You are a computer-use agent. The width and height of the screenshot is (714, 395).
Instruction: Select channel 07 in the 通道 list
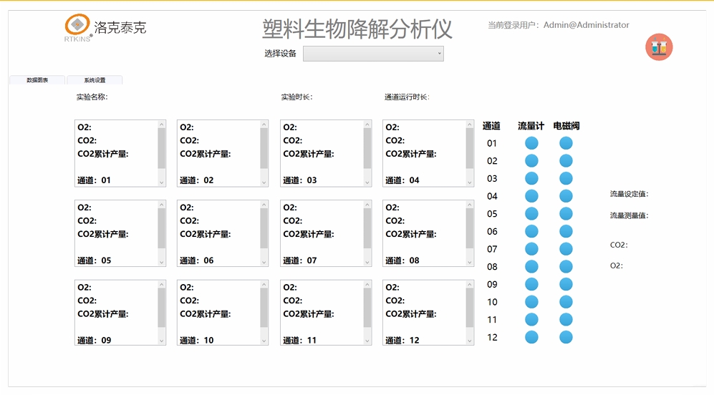[x=492, y=249]
